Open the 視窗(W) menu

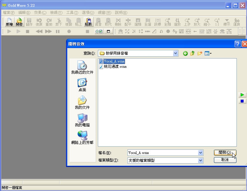pyautogui.click(x=105, y=13)
